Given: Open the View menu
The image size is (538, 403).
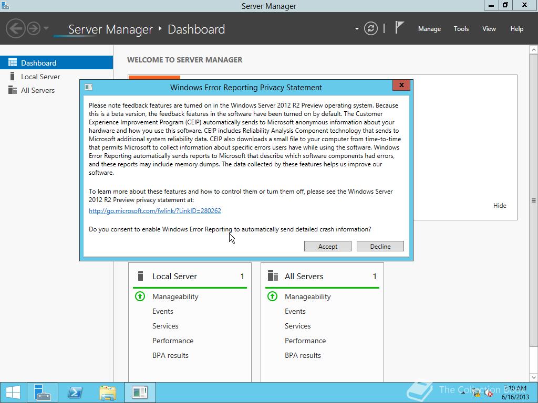Looking at the screenshot, I should tap(489, 29).
